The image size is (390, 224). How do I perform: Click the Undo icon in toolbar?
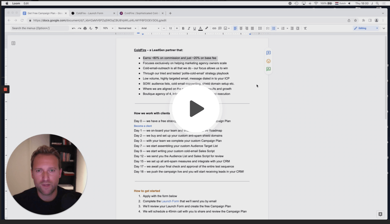[x=73, y=28]
